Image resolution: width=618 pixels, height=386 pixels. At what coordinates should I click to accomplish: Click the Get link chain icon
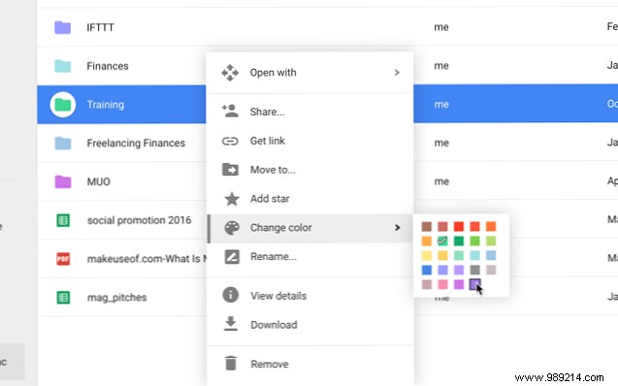coord(230,141)
